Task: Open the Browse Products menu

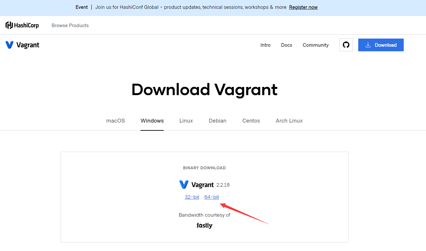Action: pos(70,25)
